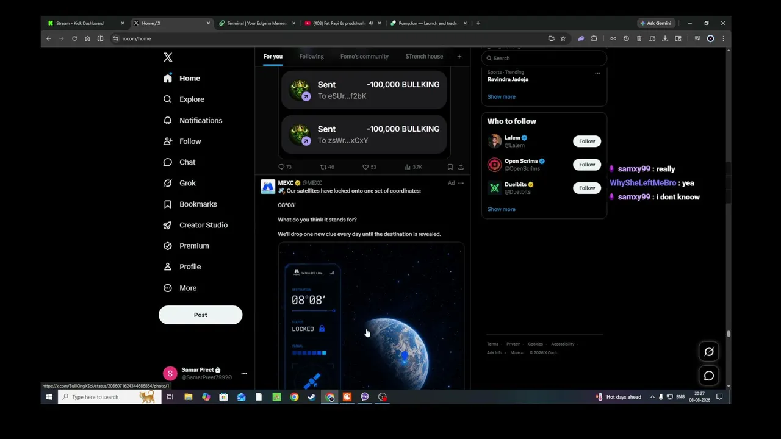Open the browser extensions puzzle icon
The height and width of the screenshot is (439, 781).
[594, 38]
